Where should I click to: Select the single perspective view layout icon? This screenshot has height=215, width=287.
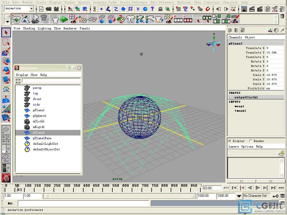point(6,129)
